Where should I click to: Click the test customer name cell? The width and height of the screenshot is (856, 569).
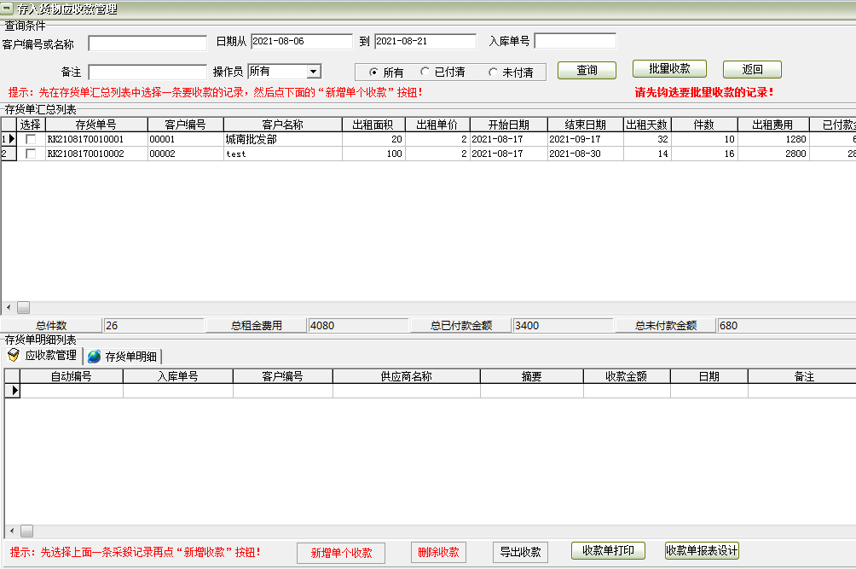pos(283,154)
